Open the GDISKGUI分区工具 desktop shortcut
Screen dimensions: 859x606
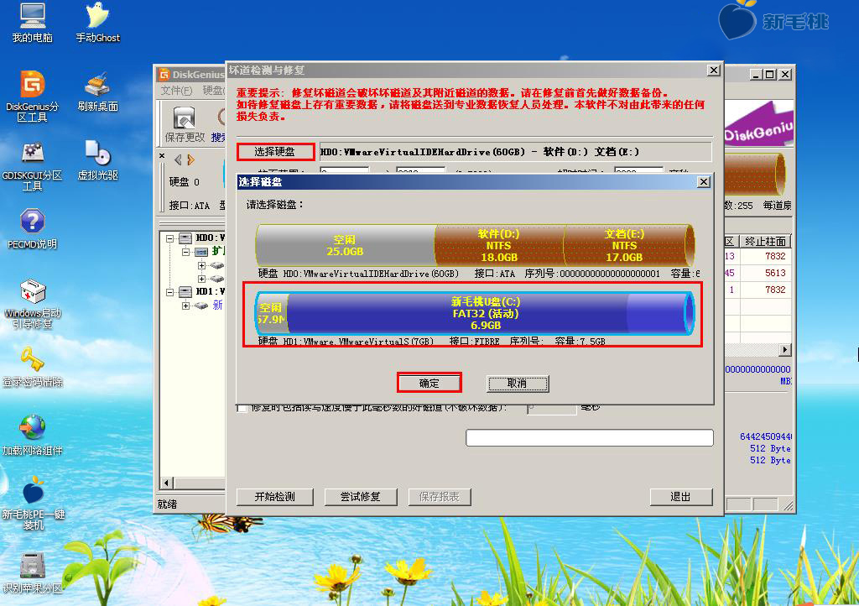33,166
